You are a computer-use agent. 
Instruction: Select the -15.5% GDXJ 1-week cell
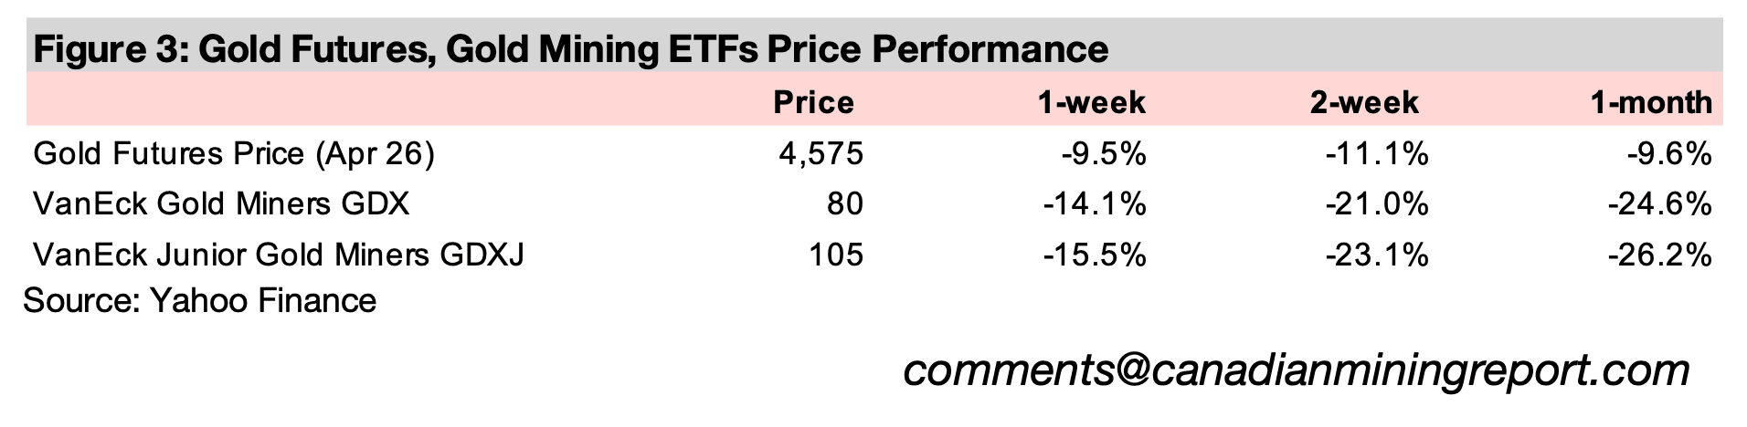point(1094,254)
